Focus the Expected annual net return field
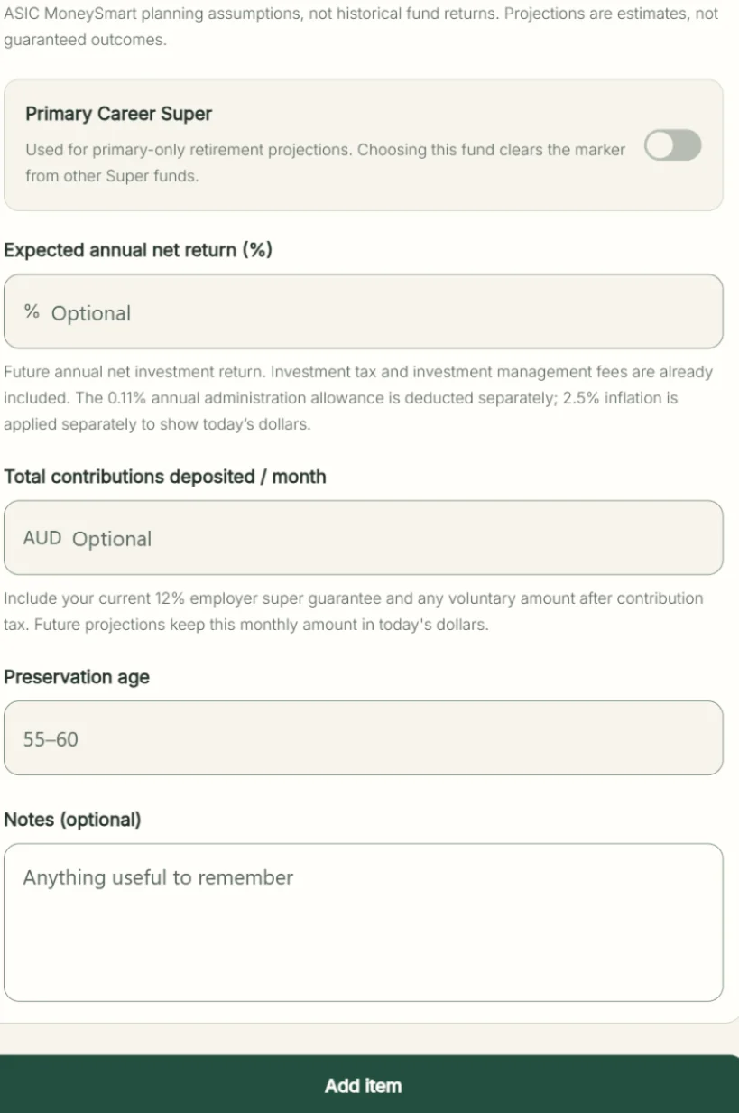Image resolution: width=739 pixels, height=1113 pixels. (x=364, y=311)
